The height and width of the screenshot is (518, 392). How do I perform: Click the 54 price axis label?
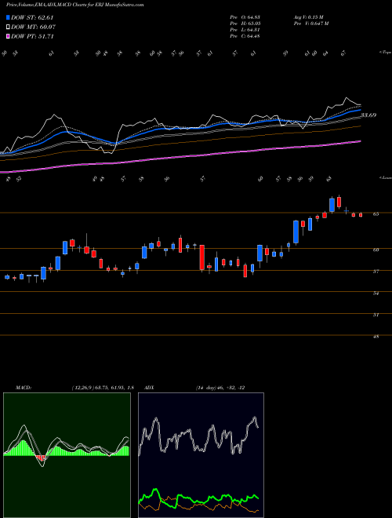click(376, 294)
